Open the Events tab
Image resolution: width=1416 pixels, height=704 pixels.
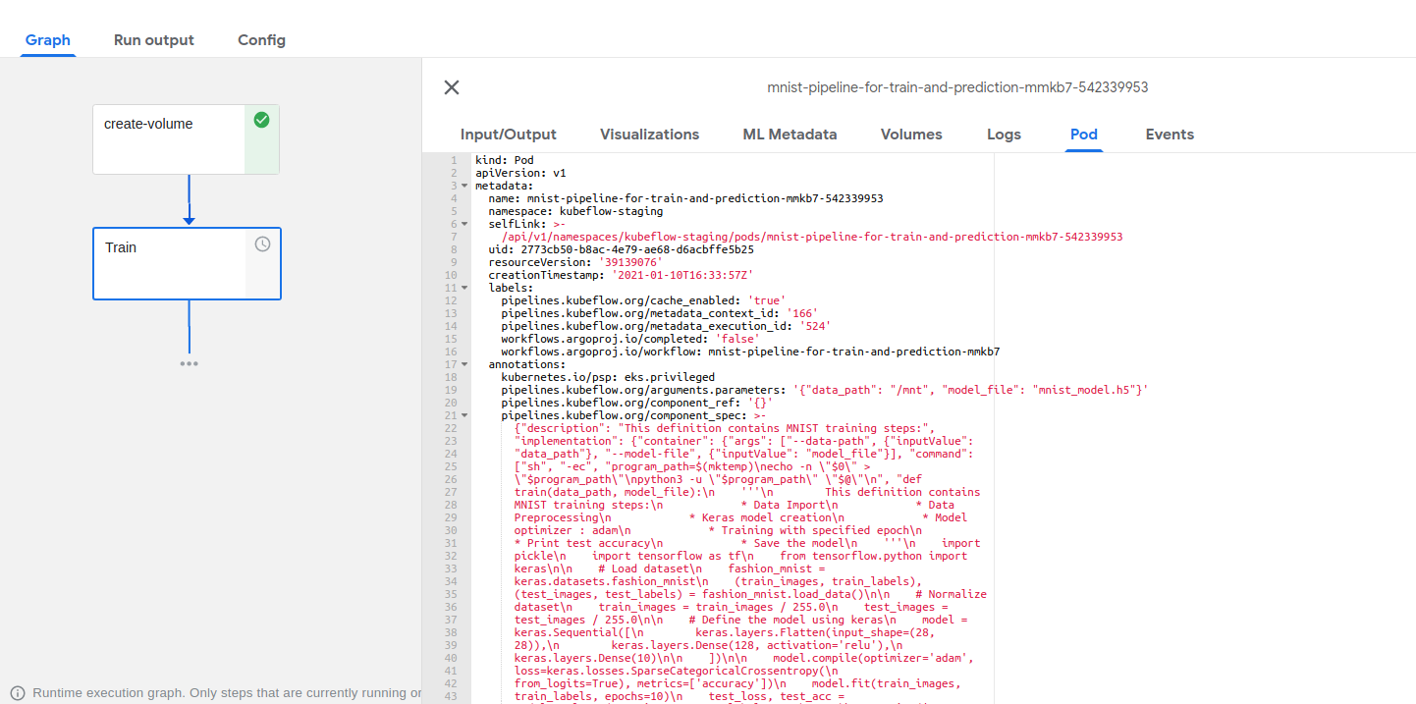(1170, 135)
